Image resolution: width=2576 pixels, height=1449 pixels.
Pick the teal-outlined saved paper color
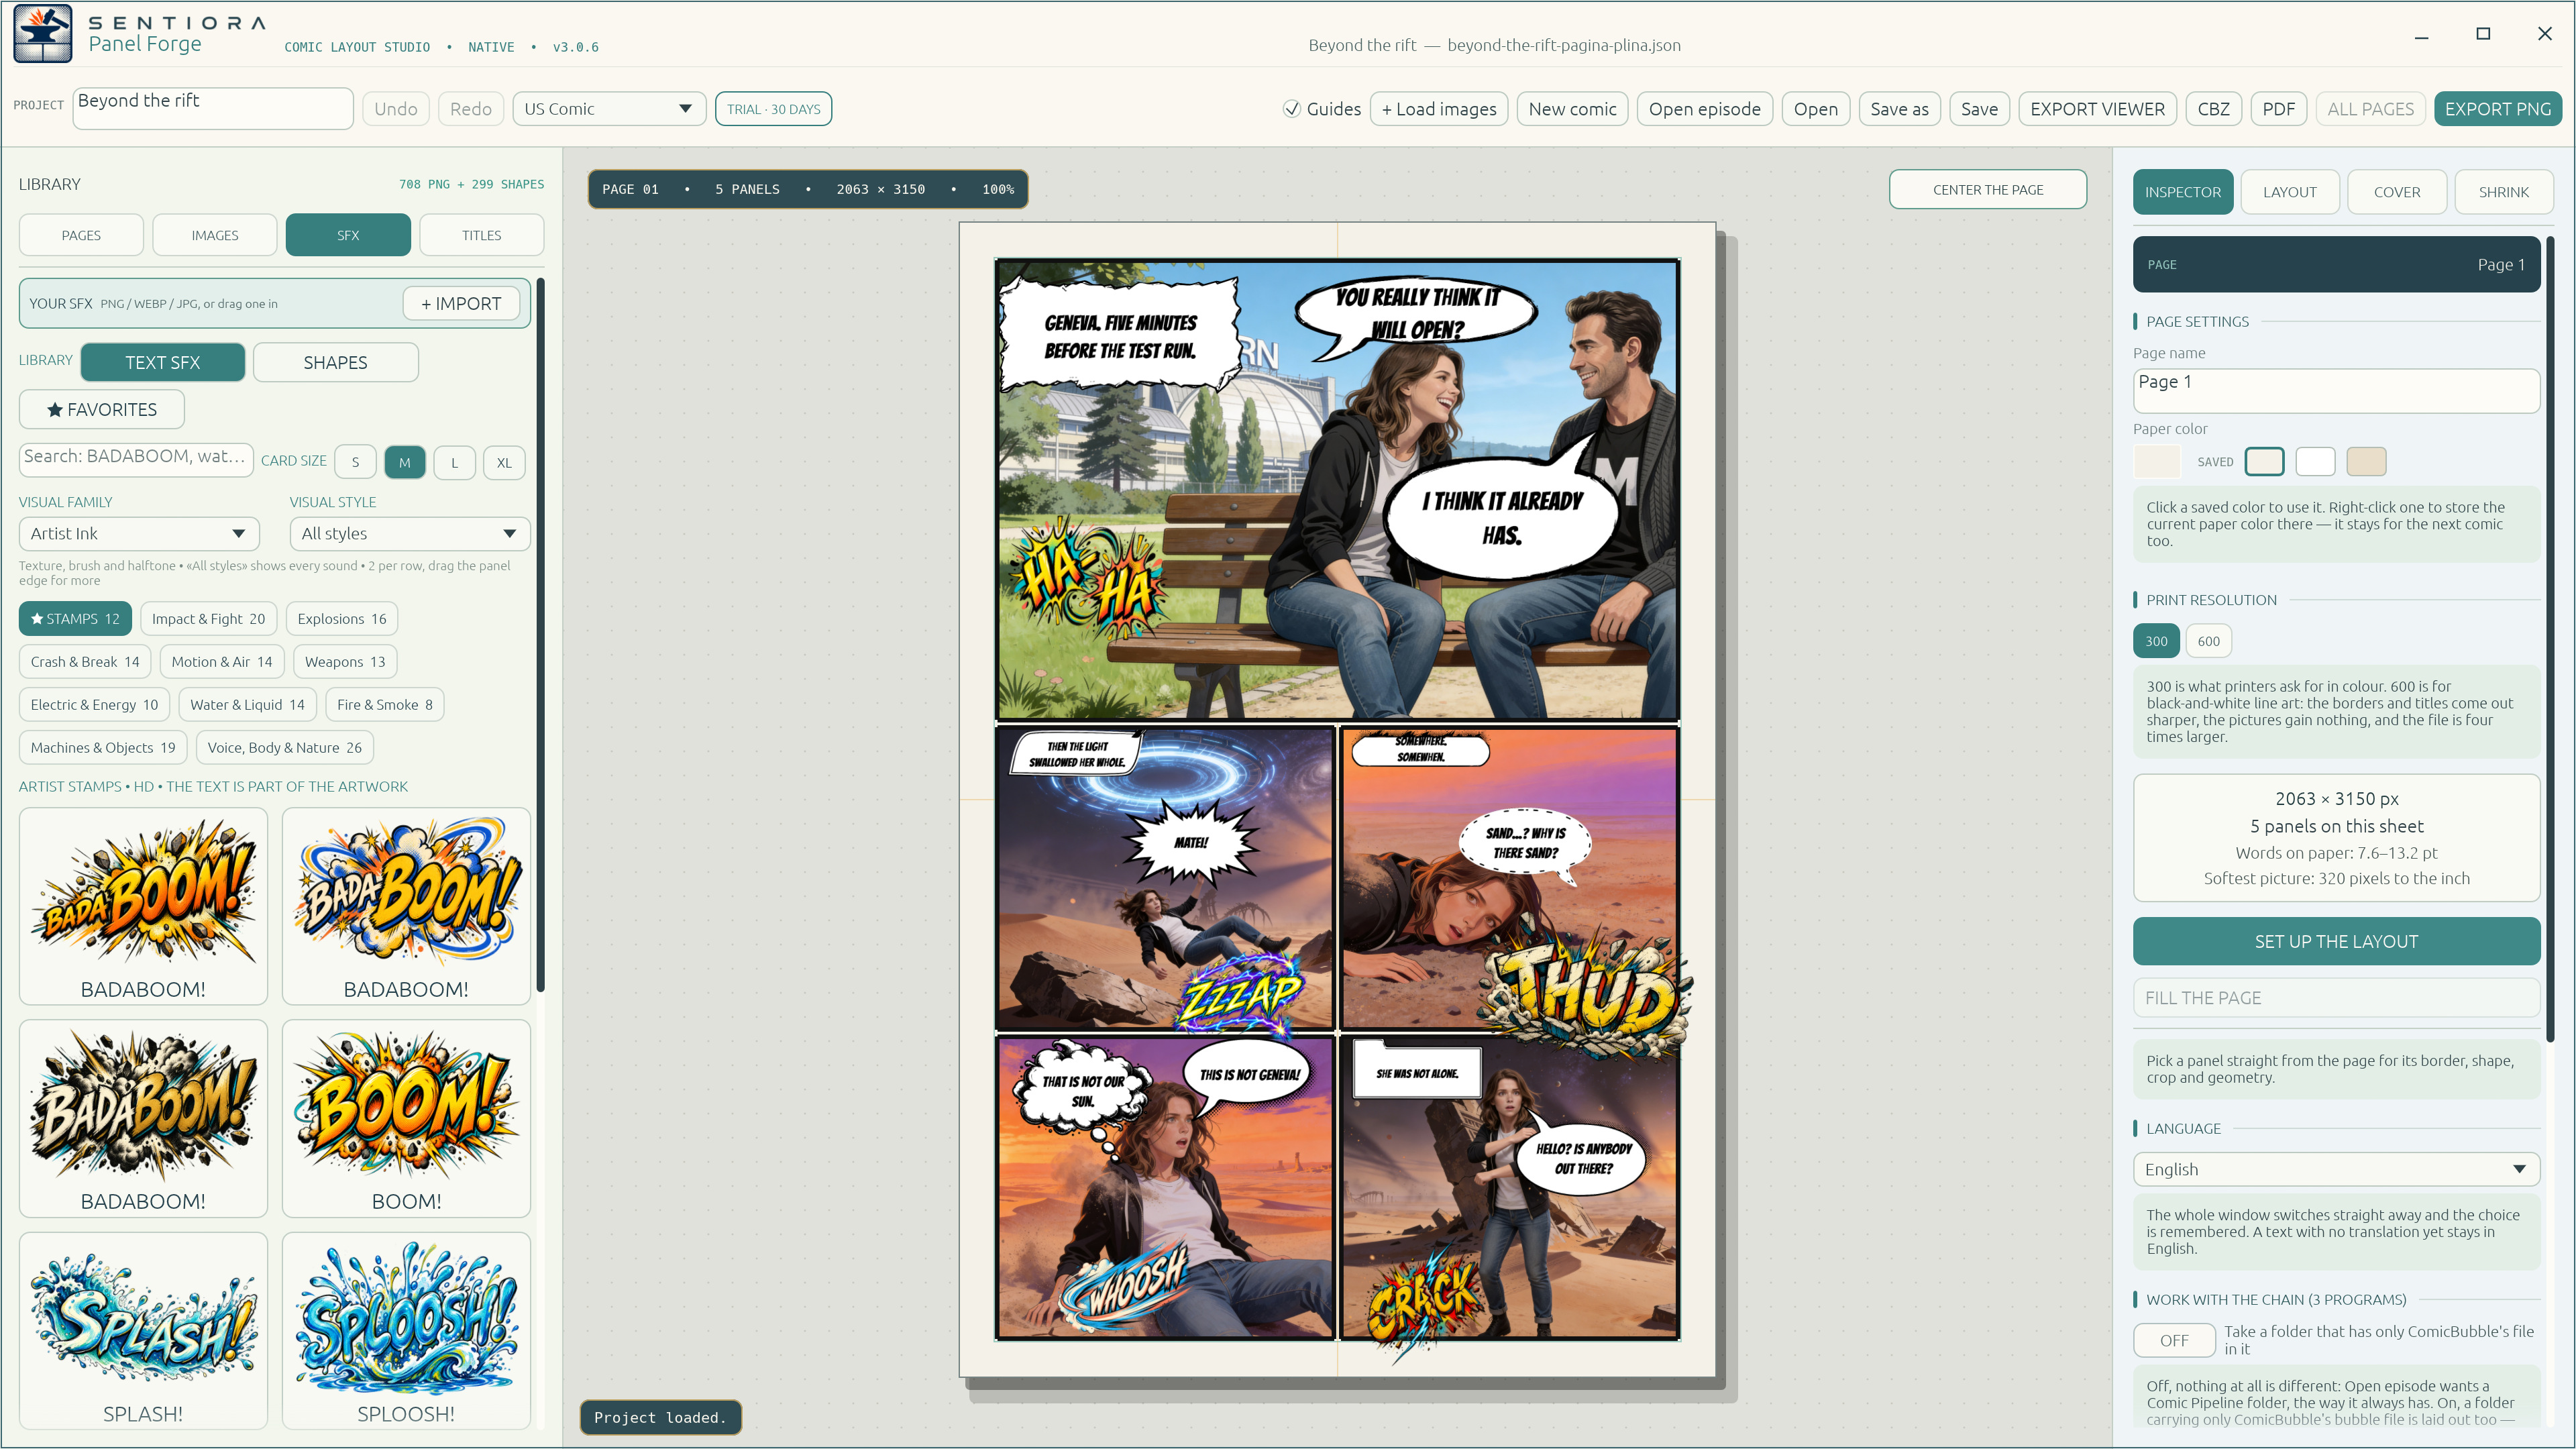pyautogui.click(x=2264, y=461)
